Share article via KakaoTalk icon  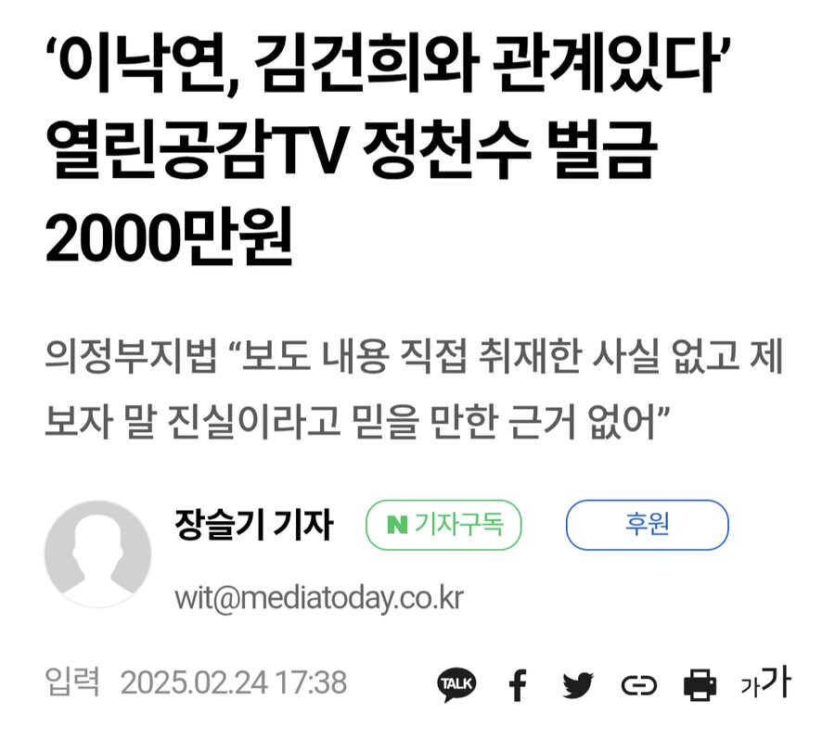pos(456,683)
